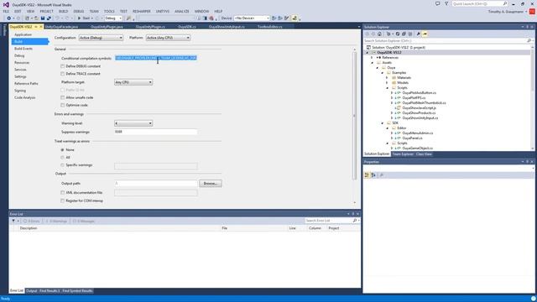
Task: Click the Open File toolbar icon
Action: 36,18
